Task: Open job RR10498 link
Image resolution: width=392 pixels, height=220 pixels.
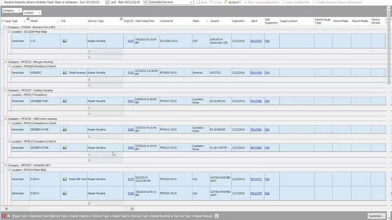Action: pos(256,101)
